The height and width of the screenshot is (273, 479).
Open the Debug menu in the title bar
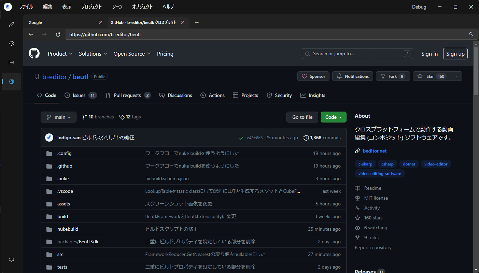coord(419,7)
